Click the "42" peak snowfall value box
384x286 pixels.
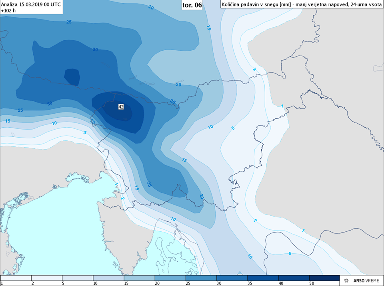coord(121,107)
